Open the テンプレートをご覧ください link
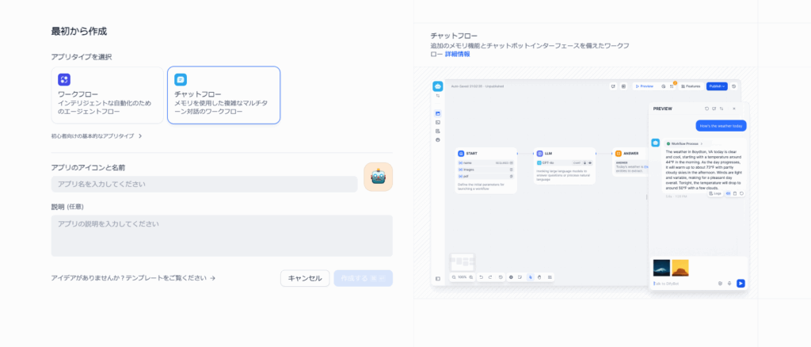811x347 pixels. 133,278
